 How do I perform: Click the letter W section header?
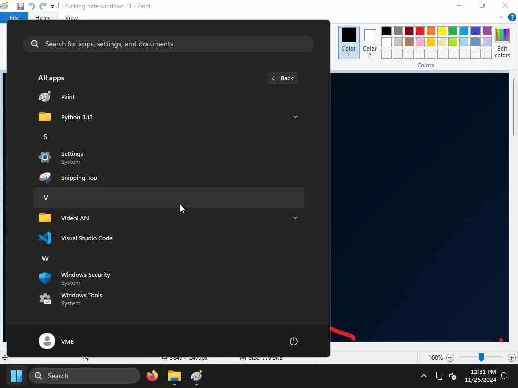[x=168, y=258]
